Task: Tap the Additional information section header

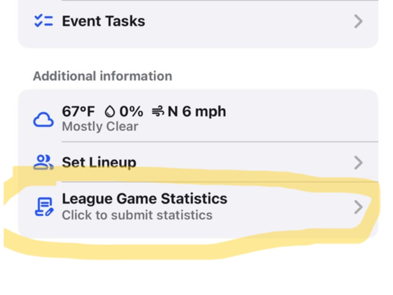Action: 103,76
